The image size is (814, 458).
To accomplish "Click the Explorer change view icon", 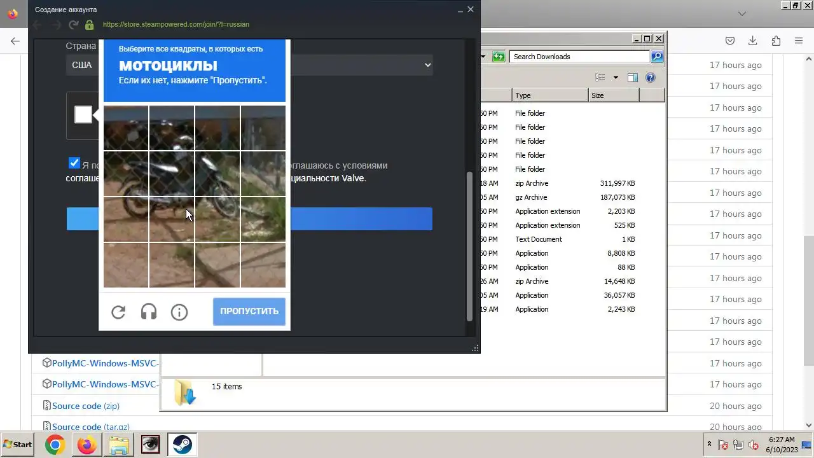I will click(x=600, y=78).
